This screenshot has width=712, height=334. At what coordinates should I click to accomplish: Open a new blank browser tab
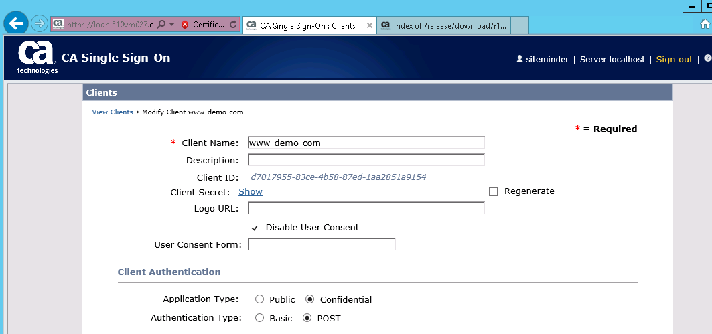point(520,26)
